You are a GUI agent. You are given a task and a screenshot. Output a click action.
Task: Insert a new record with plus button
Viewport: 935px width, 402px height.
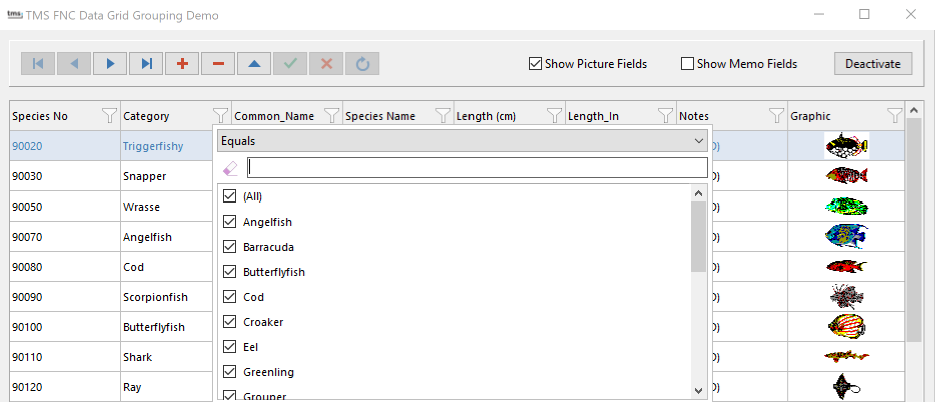point(182,64)
